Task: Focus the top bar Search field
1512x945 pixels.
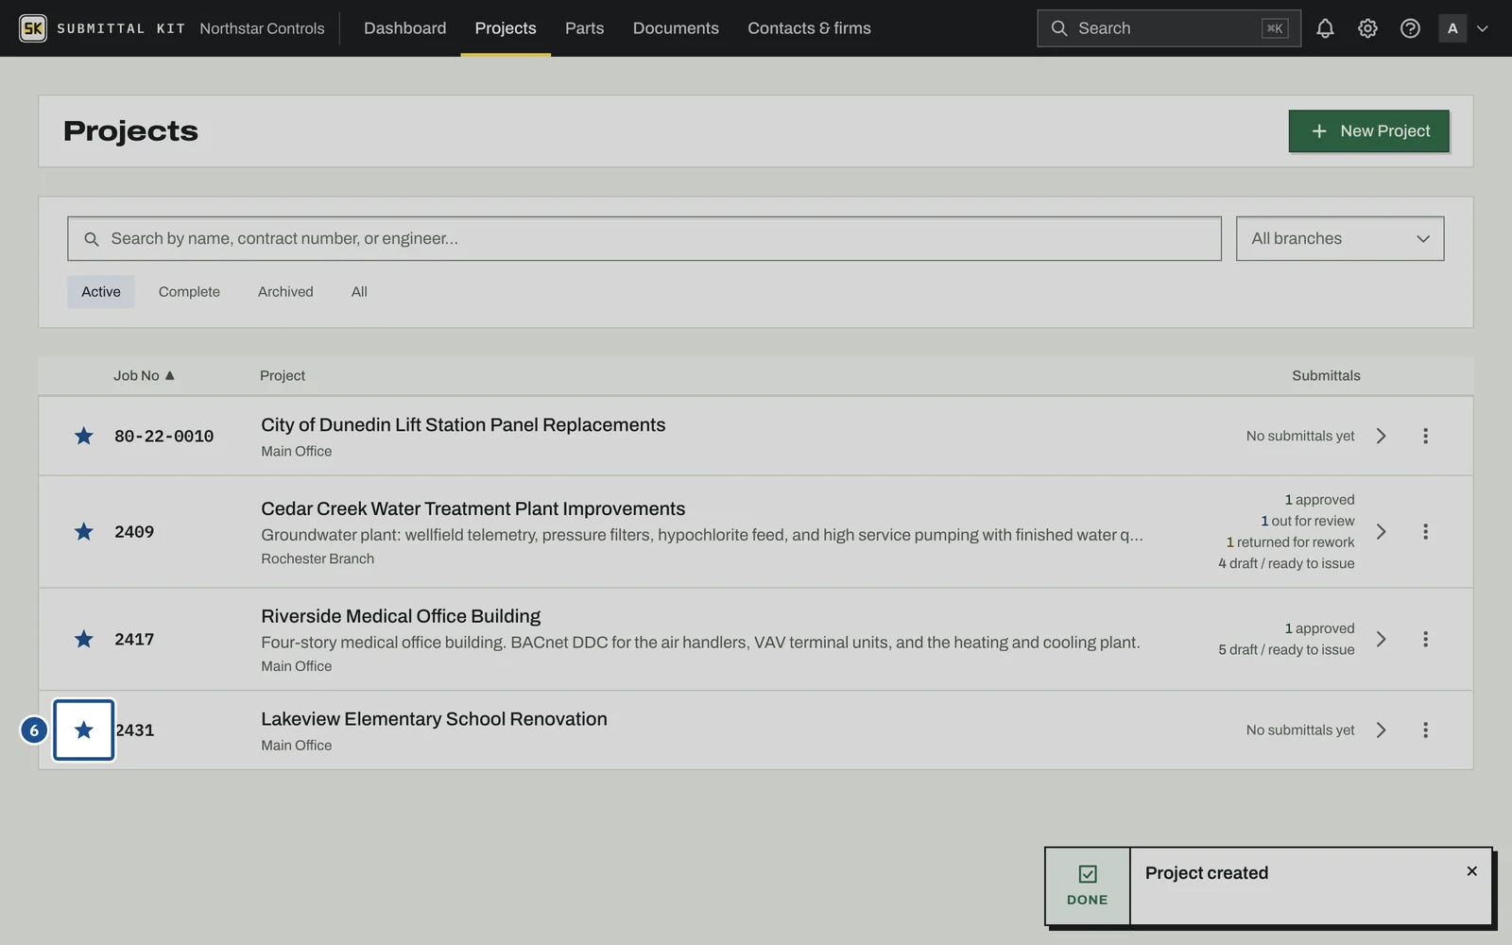Action: pos(1168,28)
